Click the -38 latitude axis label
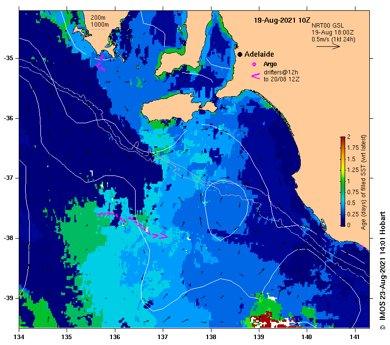The width and height of the screenshot is (390, 345). tap(8, 238)
